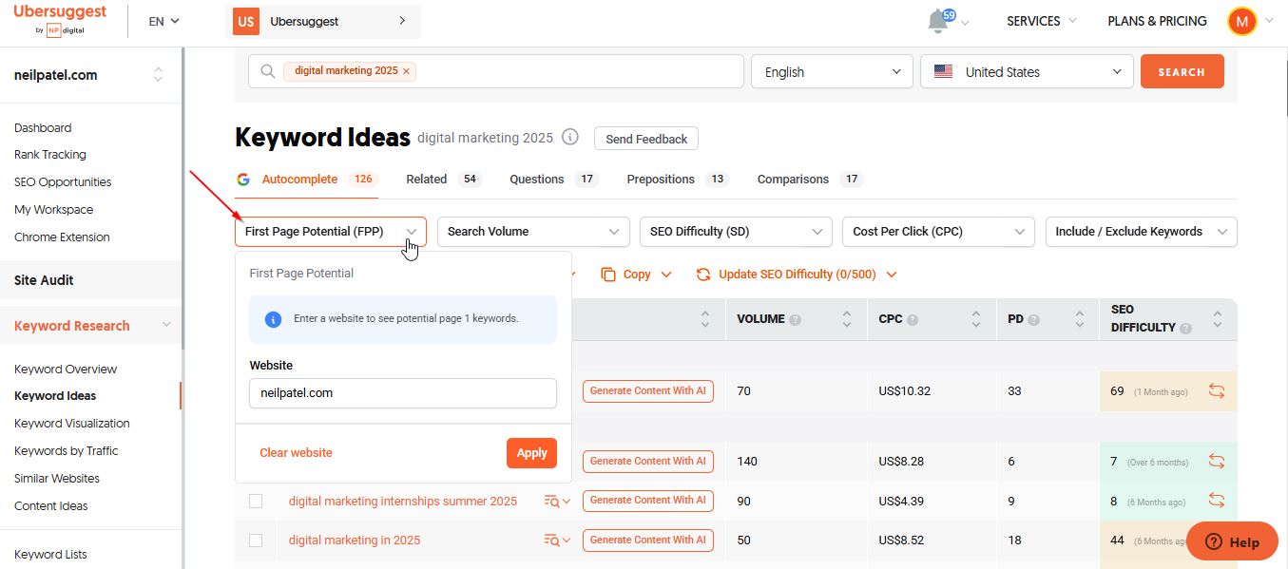Expand the neilpatel.com project switcher
Viewport: 1288px width, 569px height.
pyautogui.click(x=158, y=75)
